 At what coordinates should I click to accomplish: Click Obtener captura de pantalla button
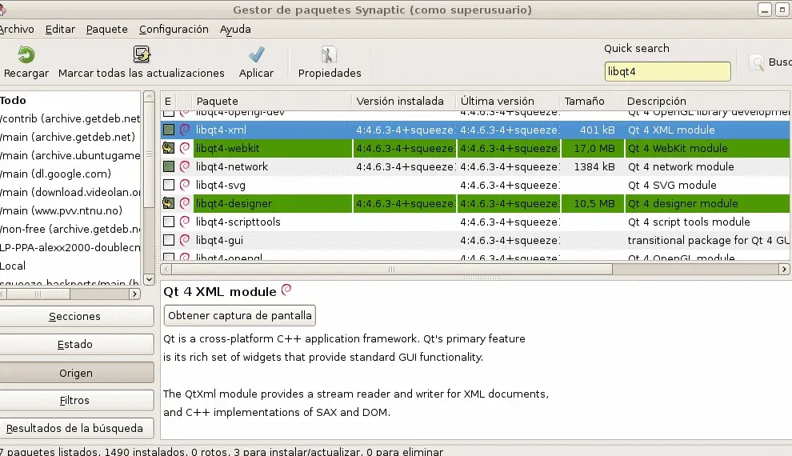(x=239, y=316)
